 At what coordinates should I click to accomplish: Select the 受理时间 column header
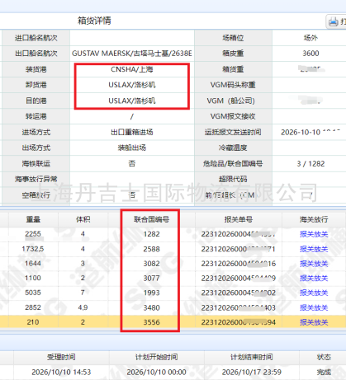click(61, 357)
